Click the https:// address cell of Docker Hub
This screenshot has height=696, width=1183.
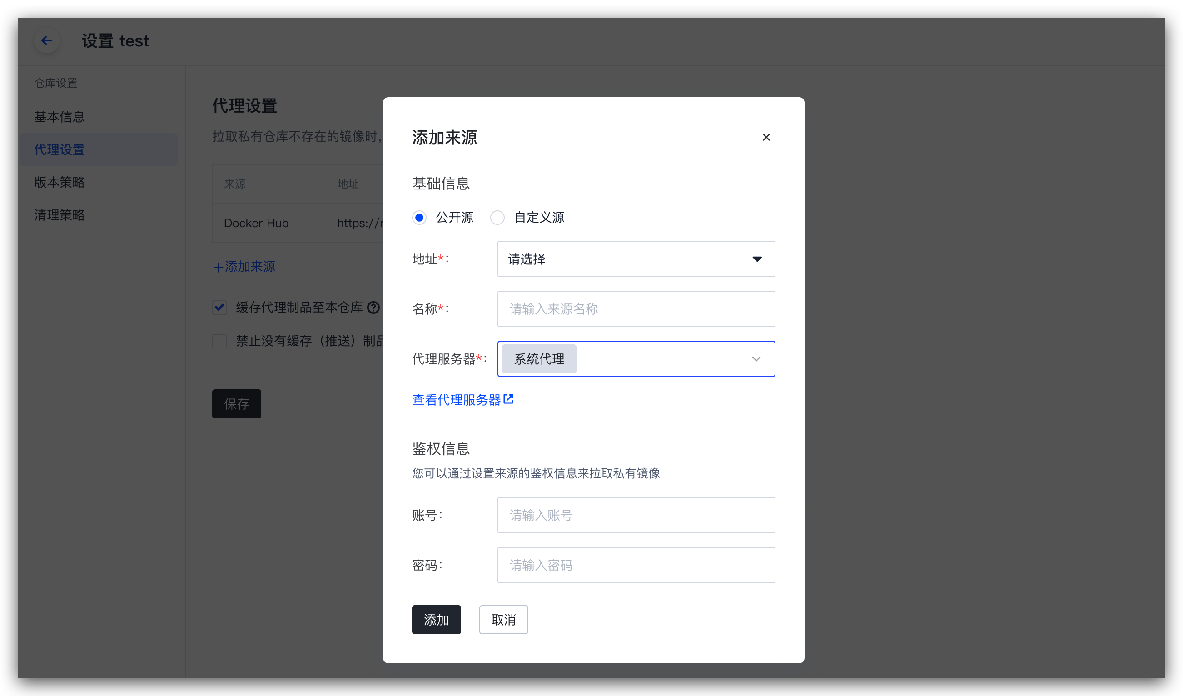(x=360, y=223)
